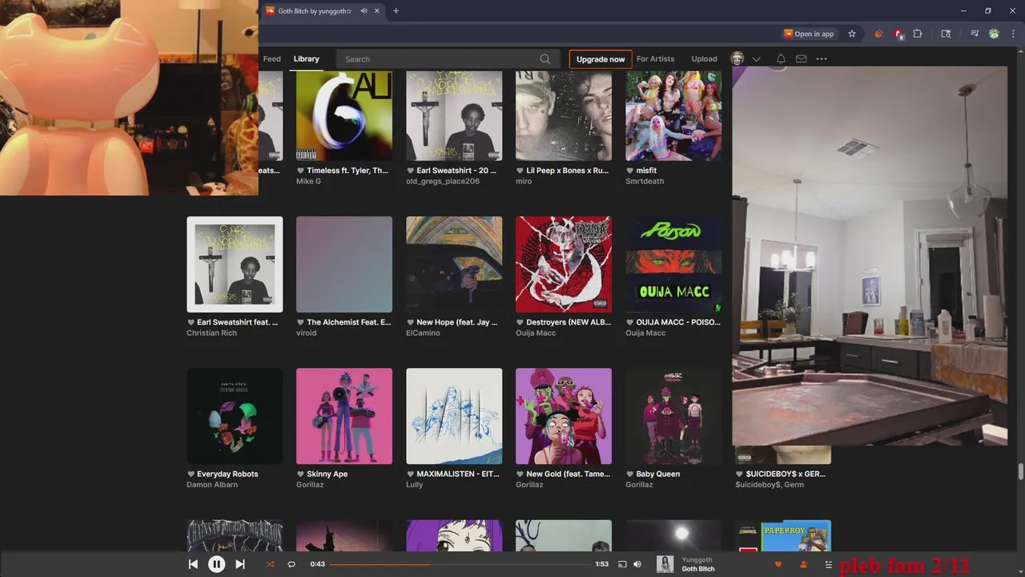This screenshot has width=1025, height=577.
Task: Toggle shuffle in the player bar
Action: coord(270,564)
